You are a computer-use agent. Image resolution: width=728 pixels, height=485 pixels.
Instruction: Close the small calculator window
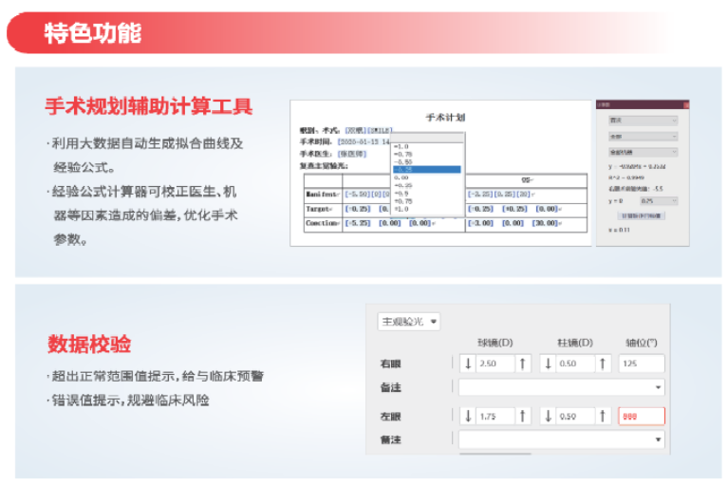pos(684,104)
